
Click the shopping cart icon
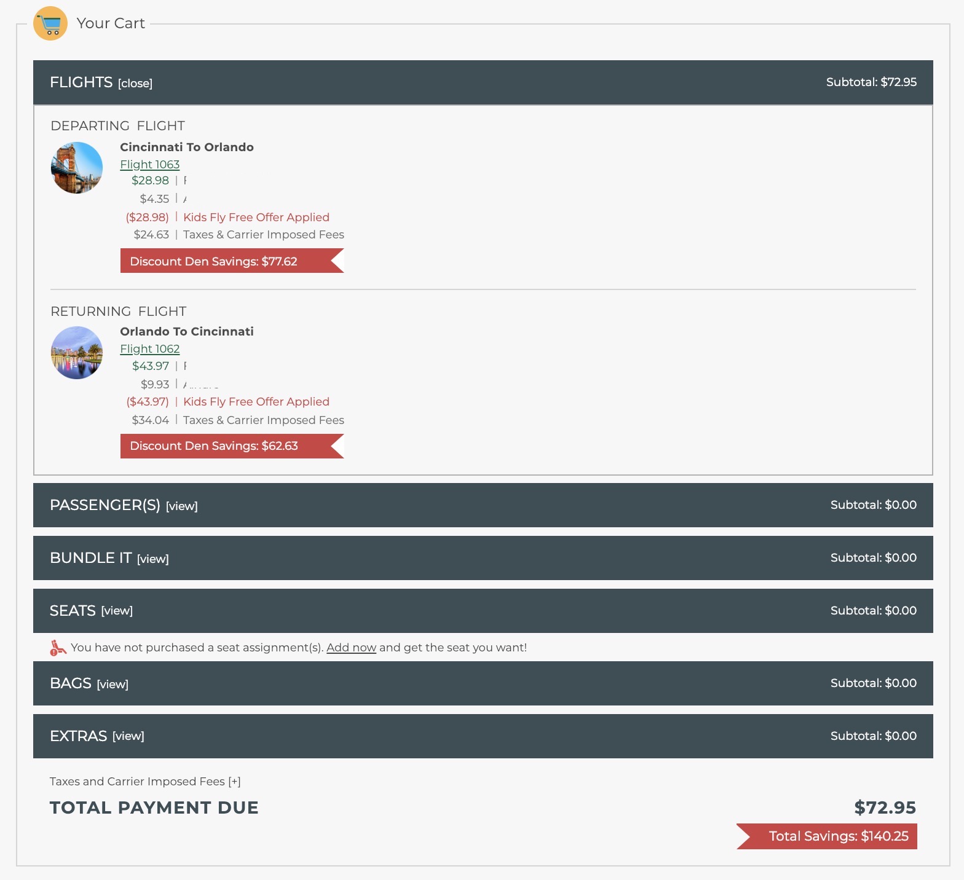pos(50,23)
